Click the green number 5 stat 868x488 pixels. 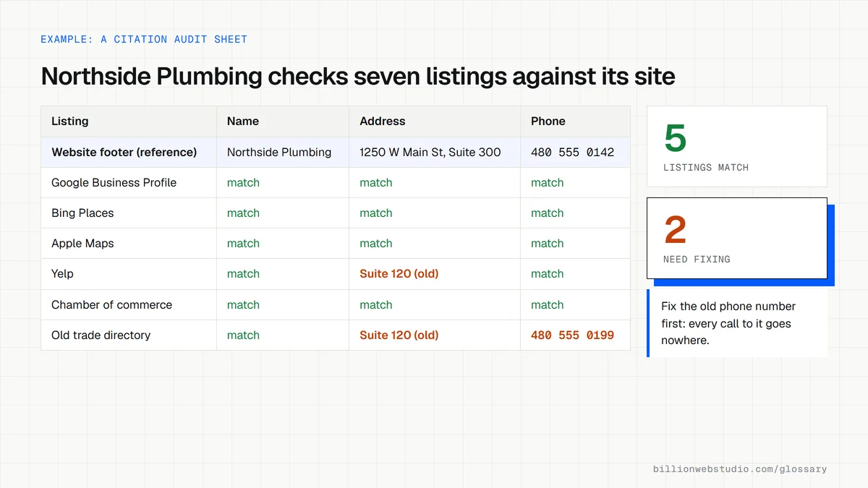click(x=675, y=138)
